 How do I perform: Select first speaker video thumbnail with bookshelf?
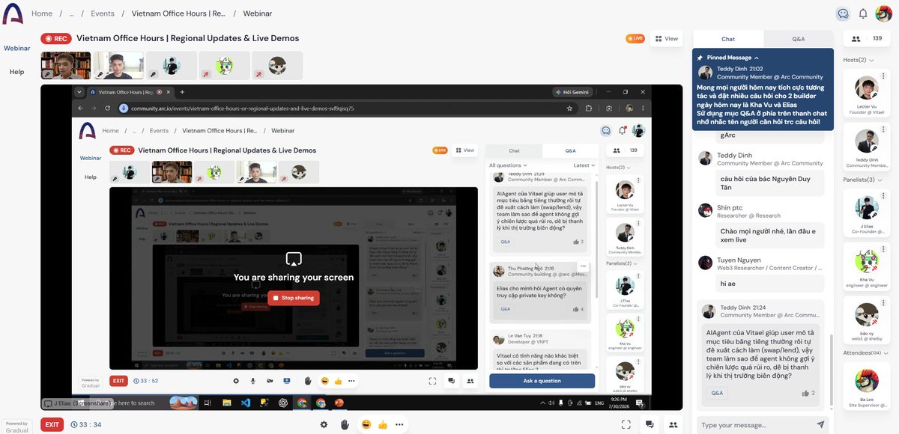point(66,65)
